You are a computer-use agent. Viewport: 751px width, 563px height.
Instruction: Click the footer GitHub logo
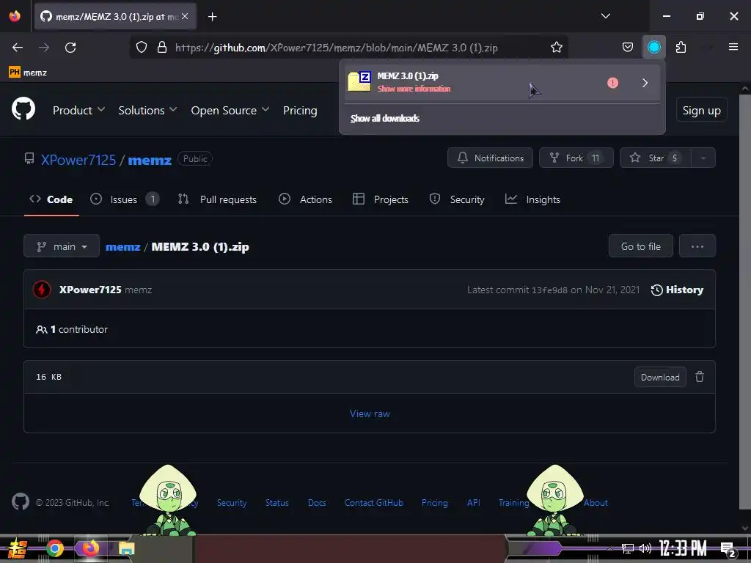pyautogui.click(x=21, y=501)
